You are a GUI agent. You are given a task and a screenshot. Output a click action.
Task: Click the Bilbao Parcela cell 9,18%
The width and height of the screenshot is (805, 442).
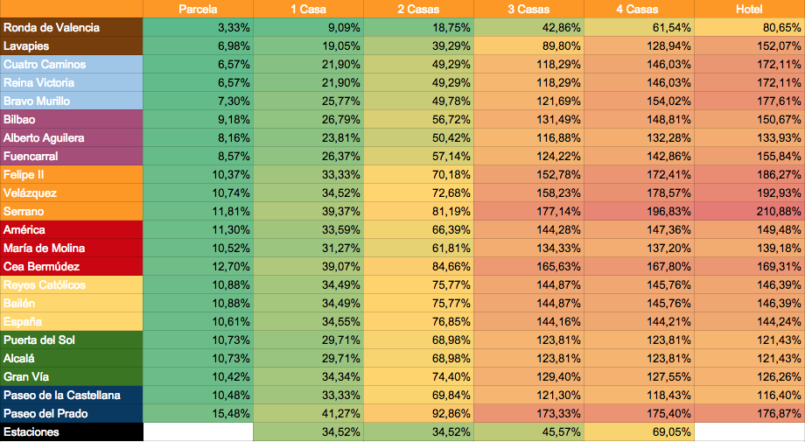click(198, 119)
